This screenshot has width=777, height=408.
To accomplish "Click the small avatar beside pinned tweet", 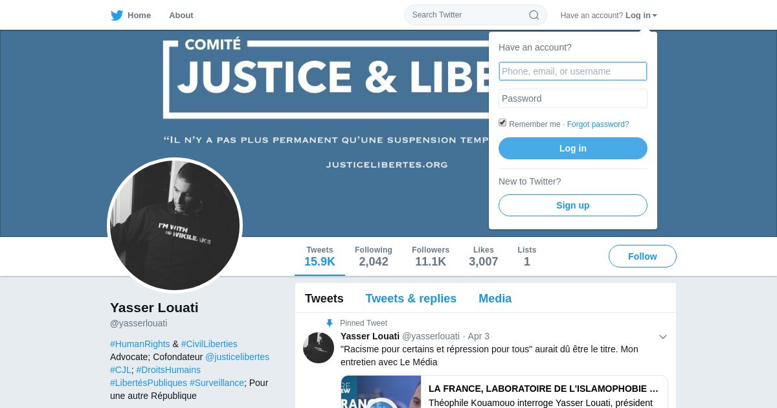I will (319, 348).
